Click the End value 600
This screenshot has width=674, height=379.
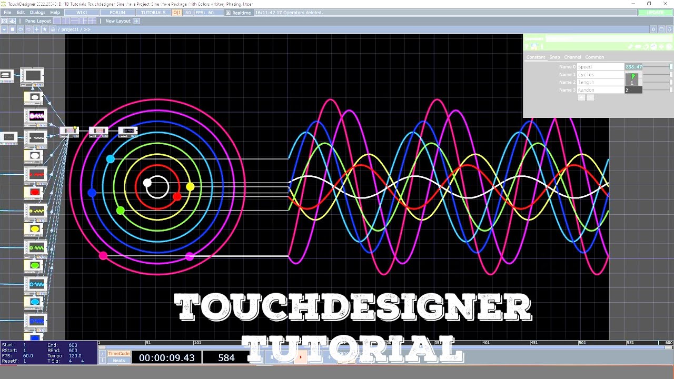73,345
